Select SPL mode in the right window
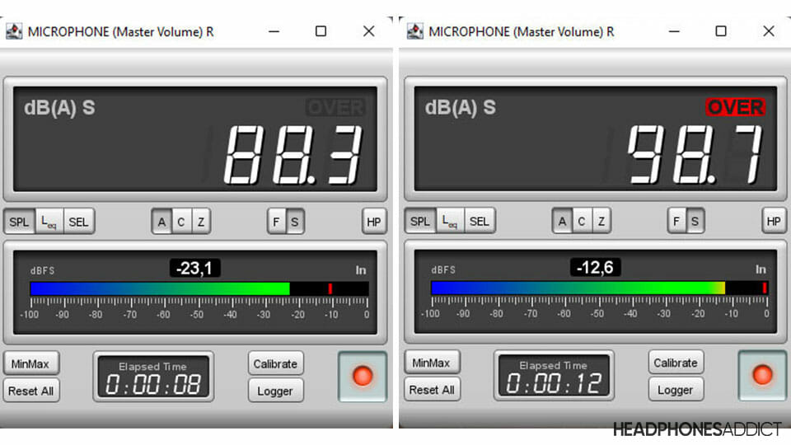This screenshot has width=791, height=445. 419,221
